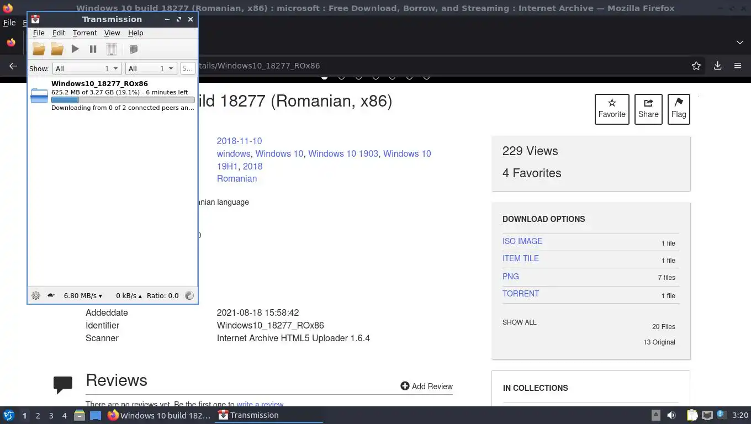Focus the Transmission search filter box
This screenshot has width=751, height=424.
coord(188,68)
